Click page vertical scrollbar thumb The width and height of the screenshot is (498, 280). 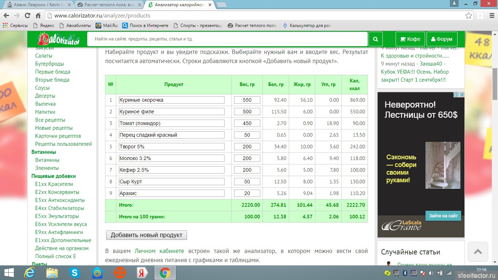[495, 83]
